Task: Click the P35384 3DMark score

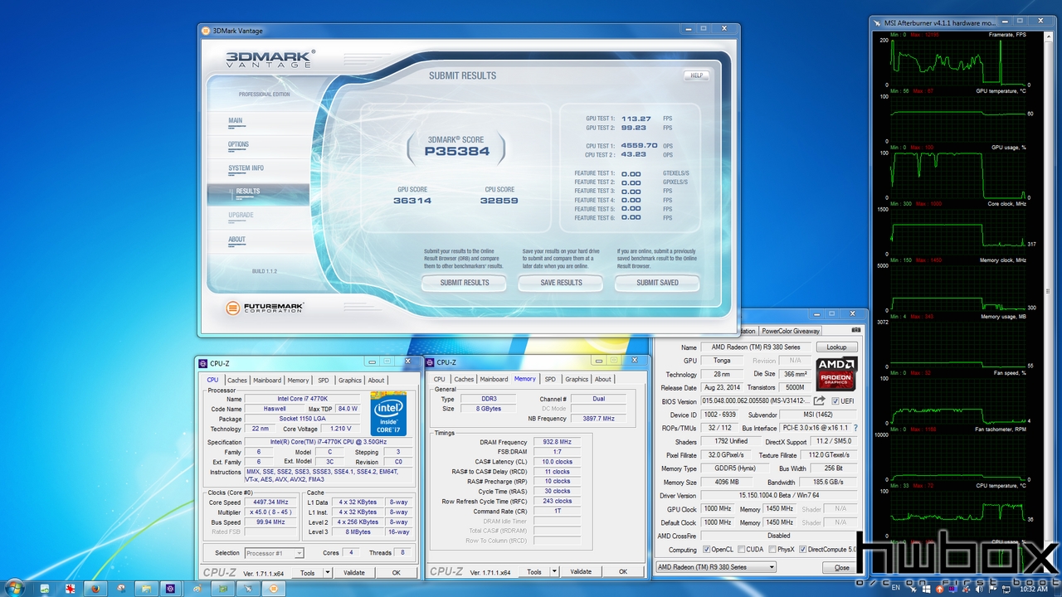Action: tap(456, 152)
